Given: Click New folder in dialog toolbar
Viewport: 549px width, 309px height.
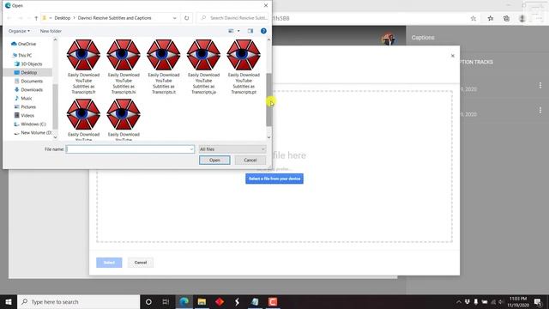Looking at the screenshot, I should 51,31.
